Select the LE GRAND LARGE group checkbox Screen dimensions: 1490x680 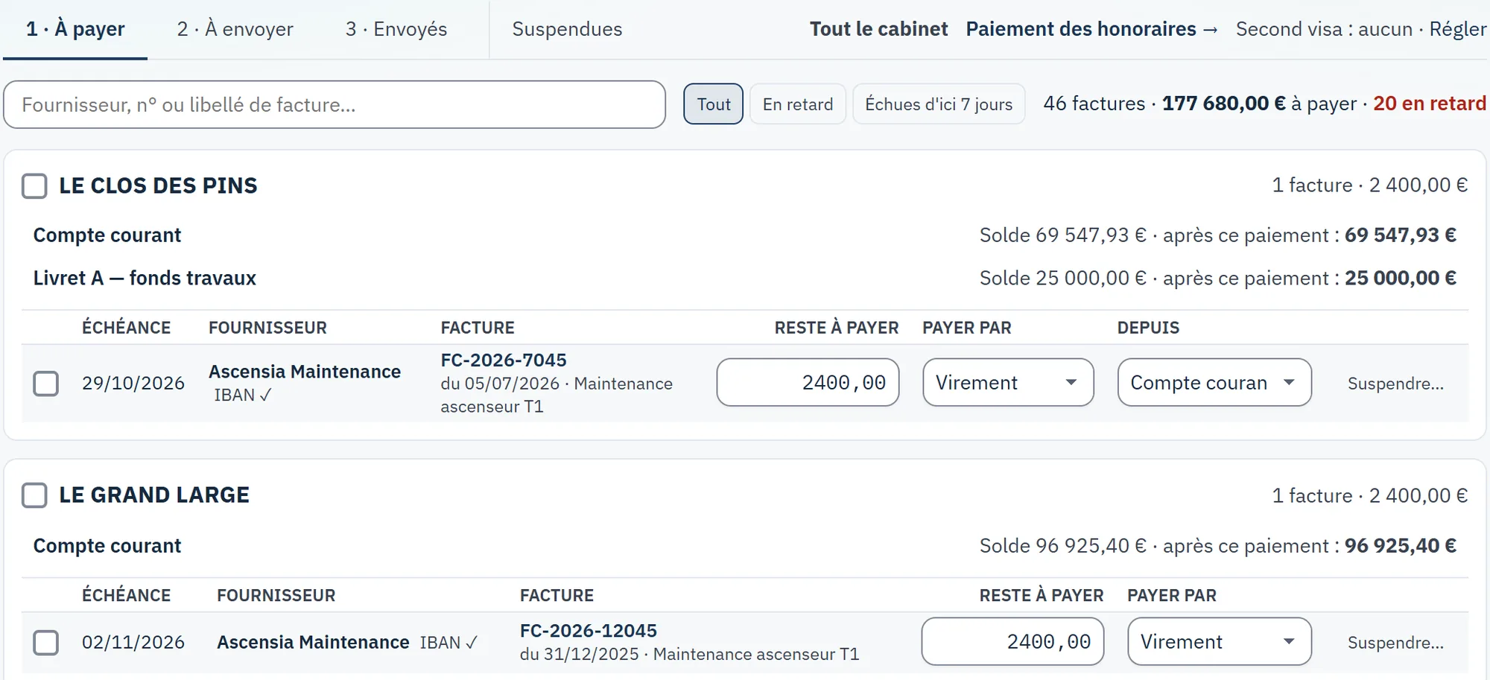click(34, 495)
